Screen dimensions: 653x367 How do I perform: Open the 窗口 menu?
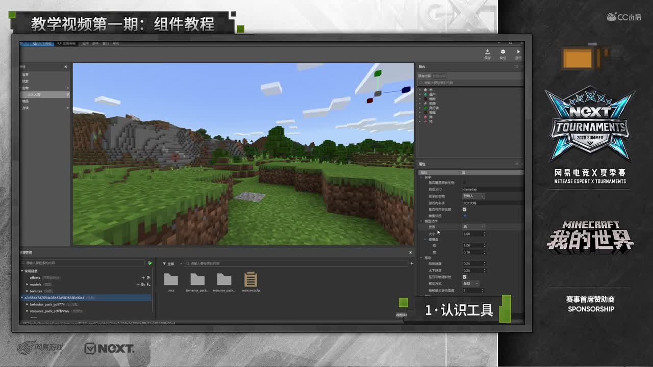tap(106, 43)
